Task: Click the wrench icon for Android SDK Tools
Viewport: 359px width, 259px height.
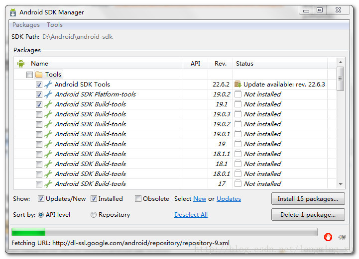Action: (x=48, y=85)
